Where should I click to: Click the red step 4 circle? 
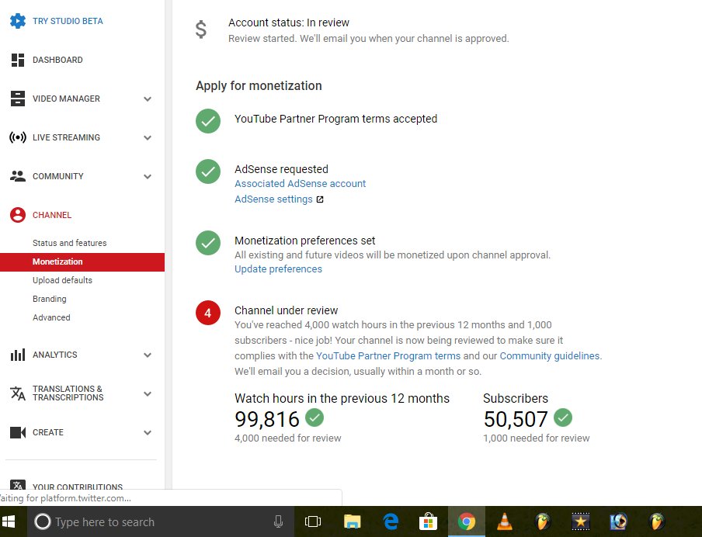click(x=208, y=313)
